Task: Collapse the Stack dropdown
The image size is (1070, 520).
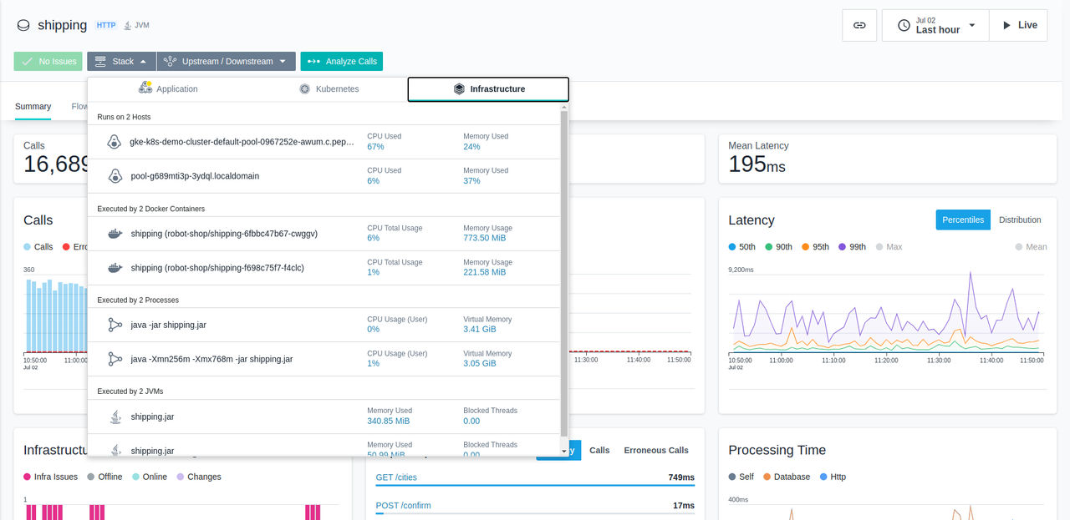Action: coord(121,61)
